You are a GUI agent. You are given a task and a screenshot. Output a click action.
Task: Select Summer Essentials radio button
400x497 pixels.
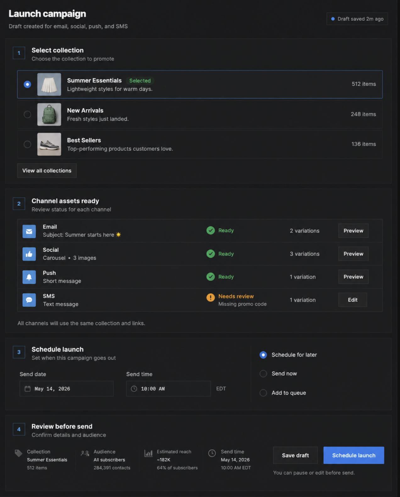pos(27,84)
